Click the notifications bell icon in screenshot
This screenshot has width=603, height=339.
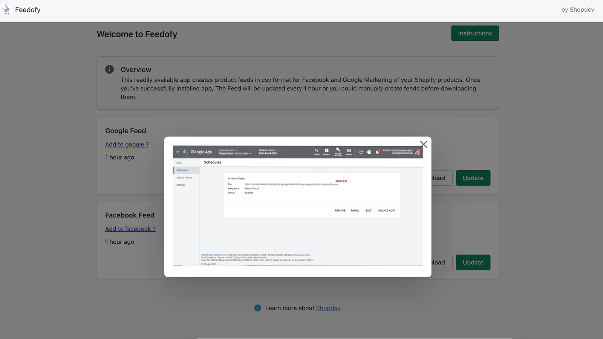point(377,152)
